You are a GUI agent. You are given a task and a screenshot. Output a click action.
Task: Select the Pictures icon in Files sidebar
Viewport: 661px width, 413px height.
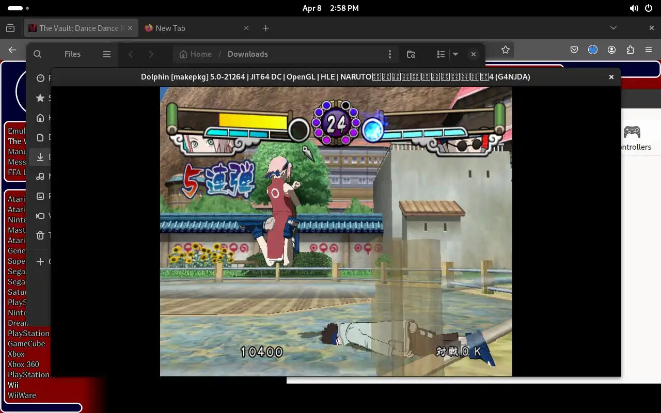[x=40, y=196]
